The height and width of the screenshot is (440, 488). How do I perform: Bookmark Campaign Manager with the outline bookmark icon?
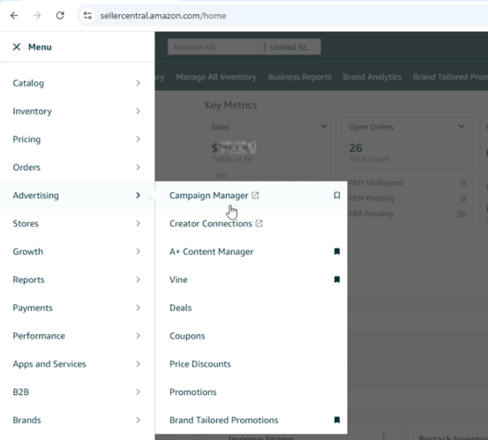pos(337,195)
